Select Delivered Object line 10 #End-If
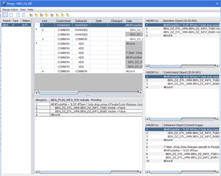 point(182,161)
